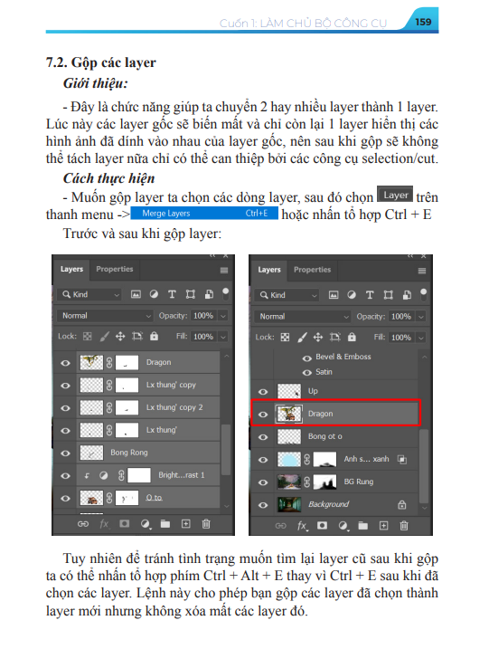Click prevent artboard nesting icon in right panel

coord(335,338)
